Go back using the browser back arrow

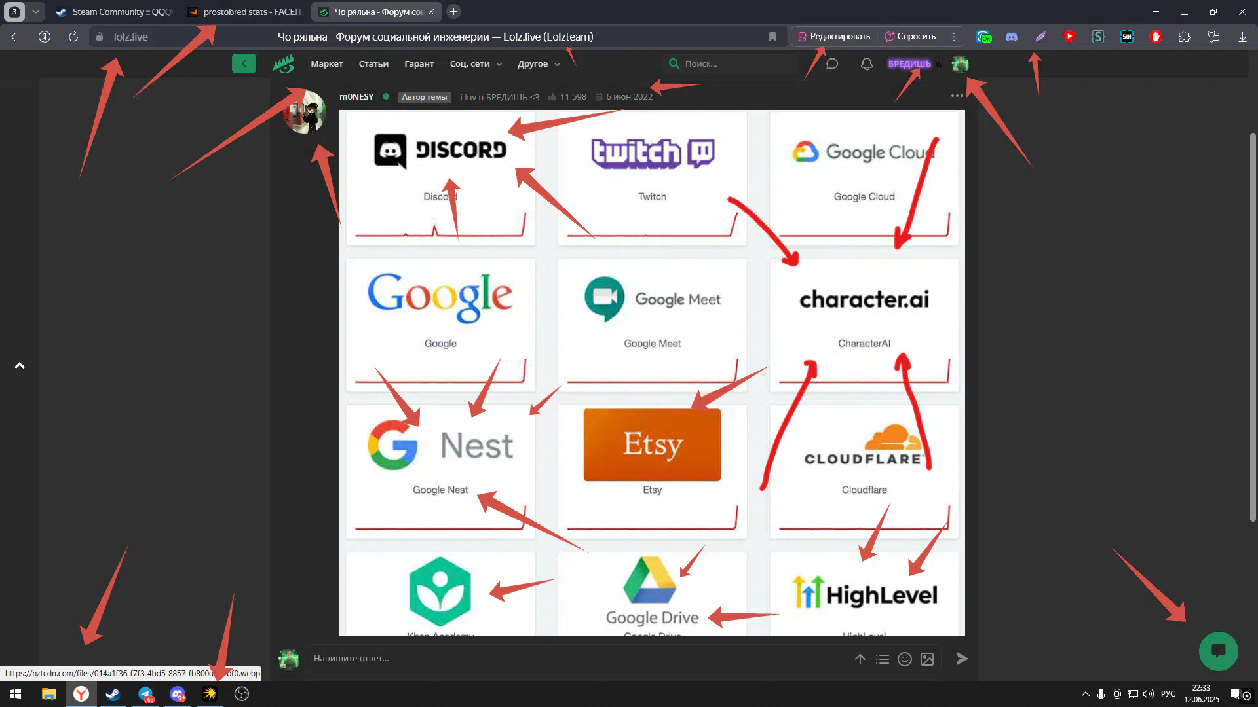(x=16, y=37)
